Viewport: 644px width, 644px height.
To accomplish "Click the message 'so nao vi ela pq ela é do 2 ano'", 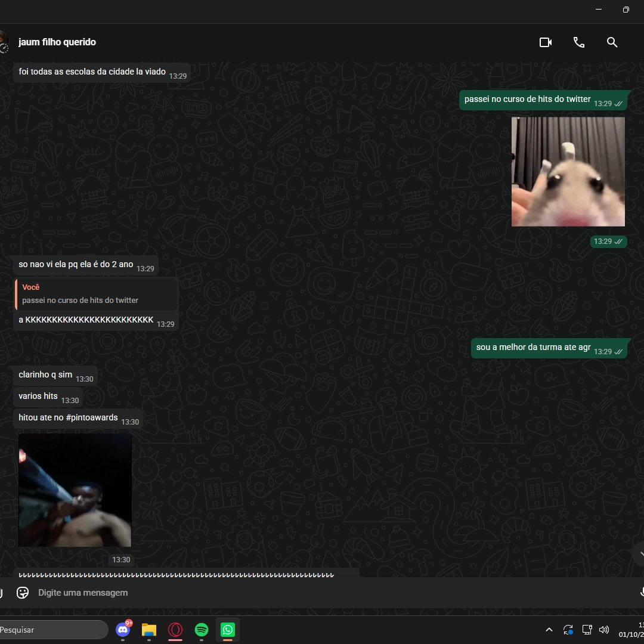I will pyautogui.click(x=86, y=265).
